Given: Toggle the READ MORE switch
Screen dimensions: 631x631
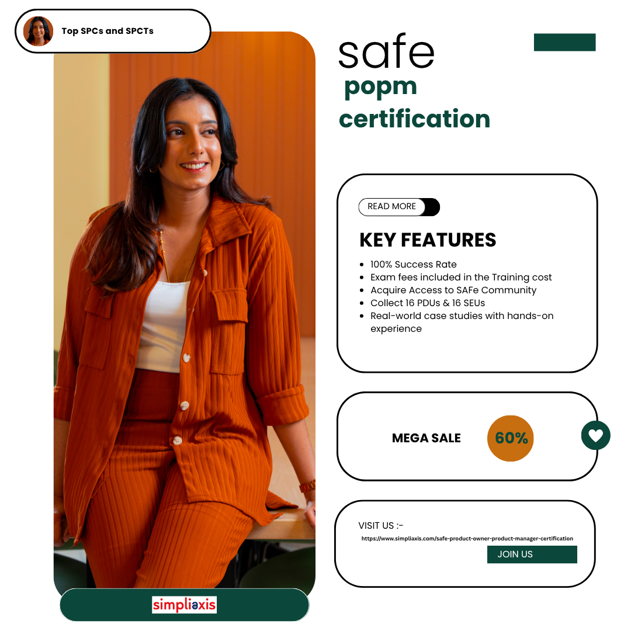Looking at the screenshot, I should click(399, 207).
